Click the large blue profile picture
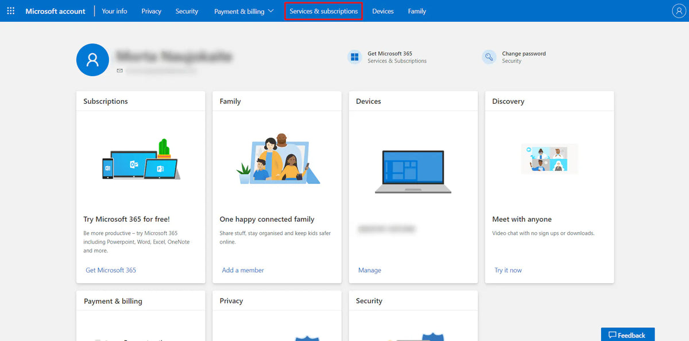689x341 pixels. 92,60
